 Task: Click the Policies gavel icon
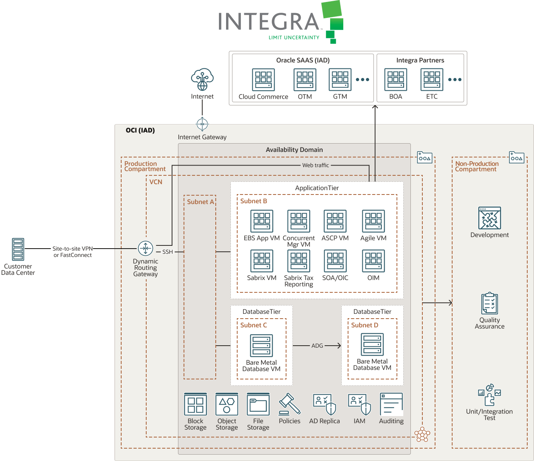coord(290,404)
